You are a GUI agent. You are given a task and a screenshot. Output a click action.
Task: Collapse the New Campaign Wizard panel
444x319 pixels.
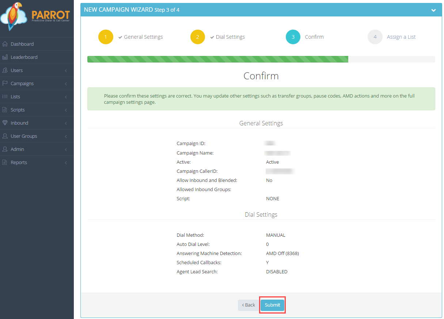(433, 10)
